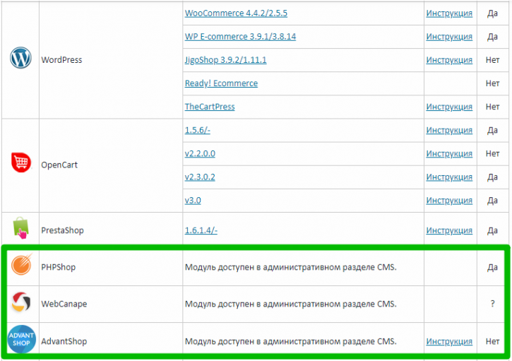
Task: Click the PHPShop orange logo icon
Action: coord(22,264)
